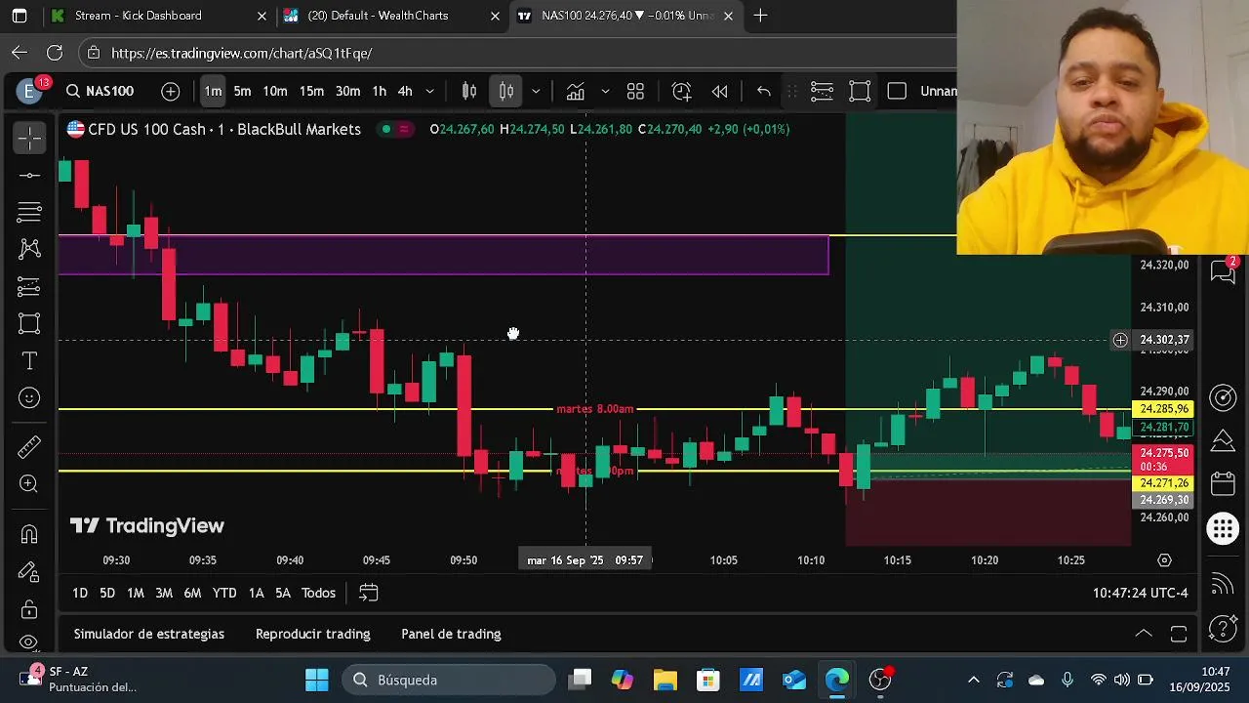This screenshot has height=703, width=1249.
Task: Maximize the bottom panel
Action: coord(1179,634)
